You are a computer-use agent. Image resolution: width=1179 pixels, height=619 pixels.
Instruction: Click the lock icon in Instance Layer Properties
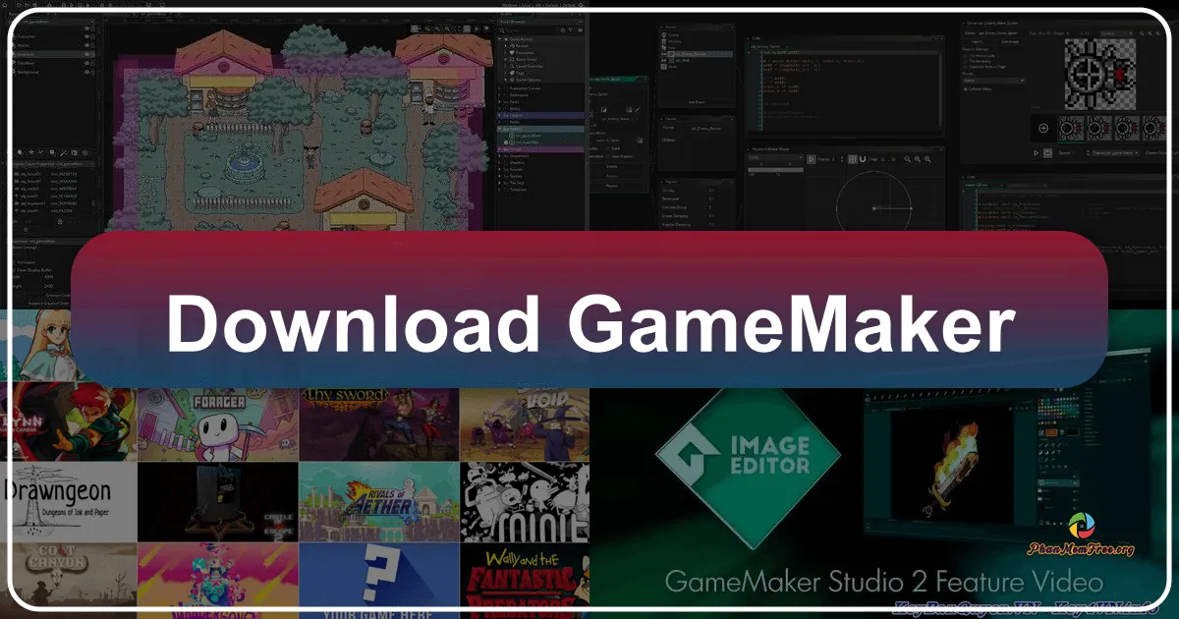(59, 221)
